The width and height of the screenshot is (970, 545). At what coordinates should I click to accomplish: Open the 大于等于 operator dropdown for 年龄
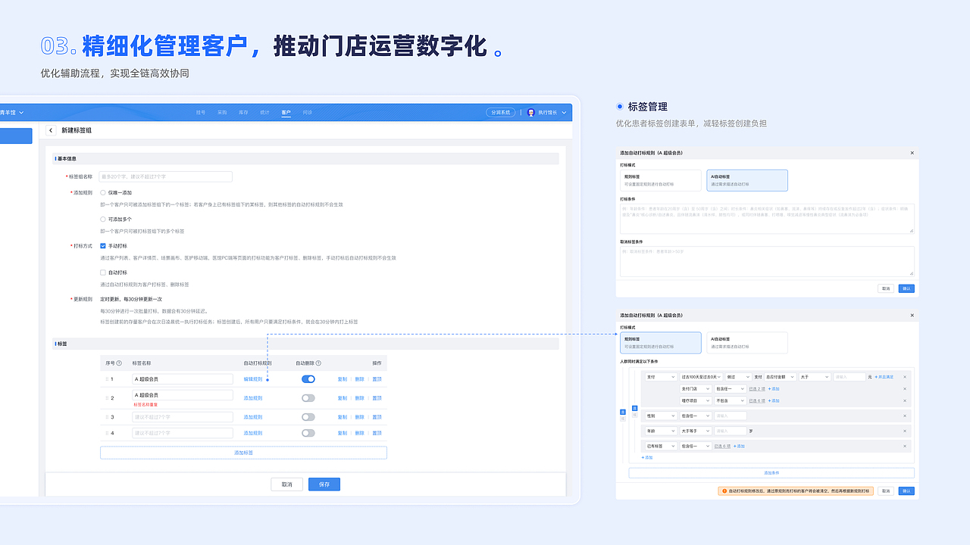click(696, 430)
